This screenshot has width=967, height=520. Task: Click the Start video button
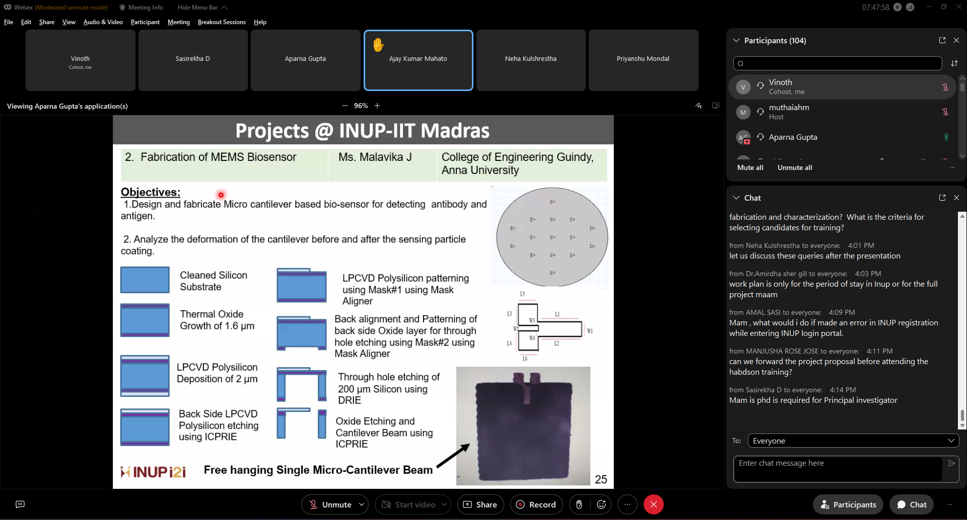click(x=408, y=504)
